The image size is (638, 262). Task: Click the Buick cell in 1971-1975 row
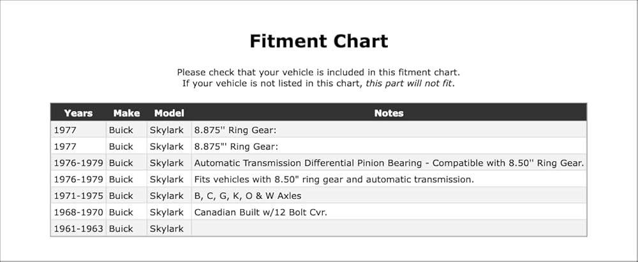(126, 196)
